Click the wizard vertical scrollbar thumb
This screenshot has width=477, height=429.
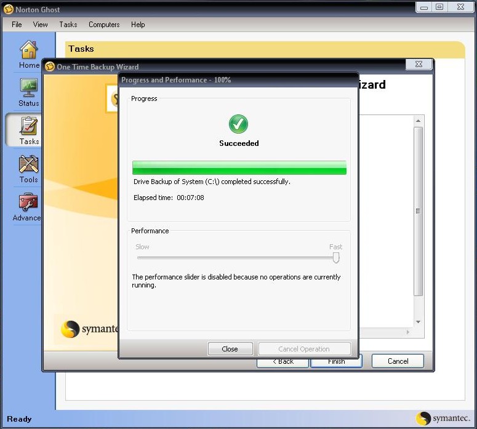click(419, 212)
